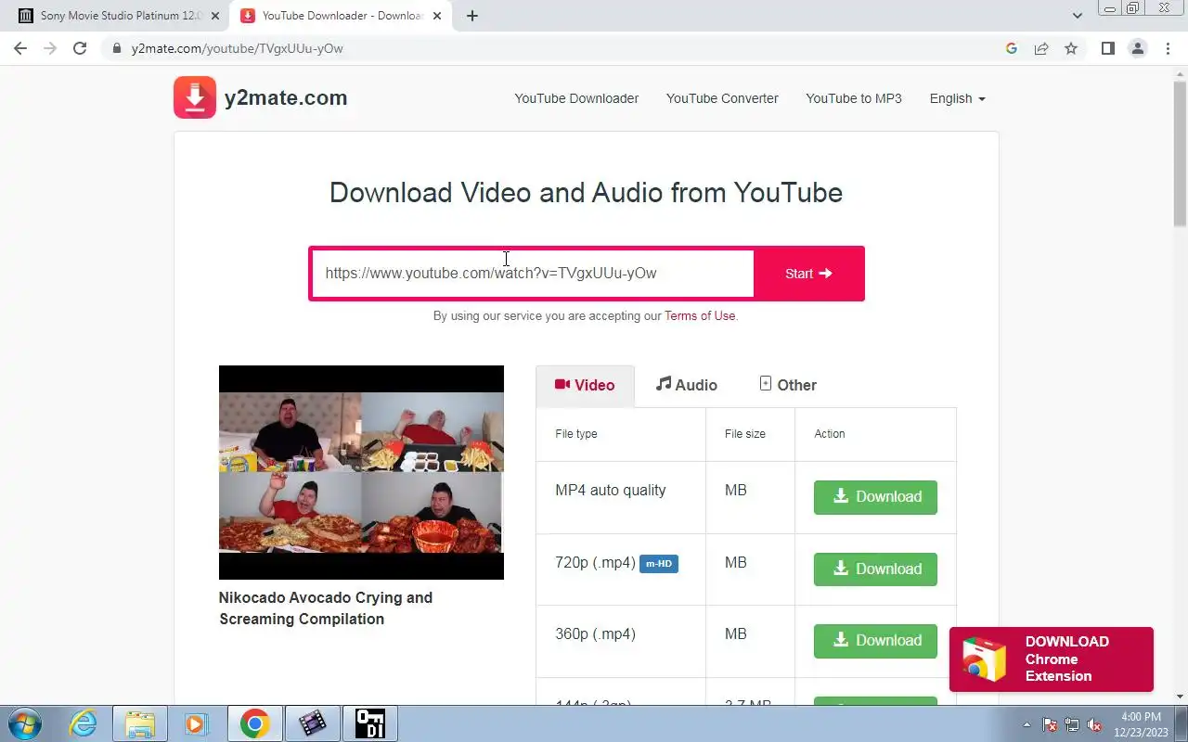1188x742 pixels.
Task: Click the YouTube URL input field
Action: click(532, 274)
